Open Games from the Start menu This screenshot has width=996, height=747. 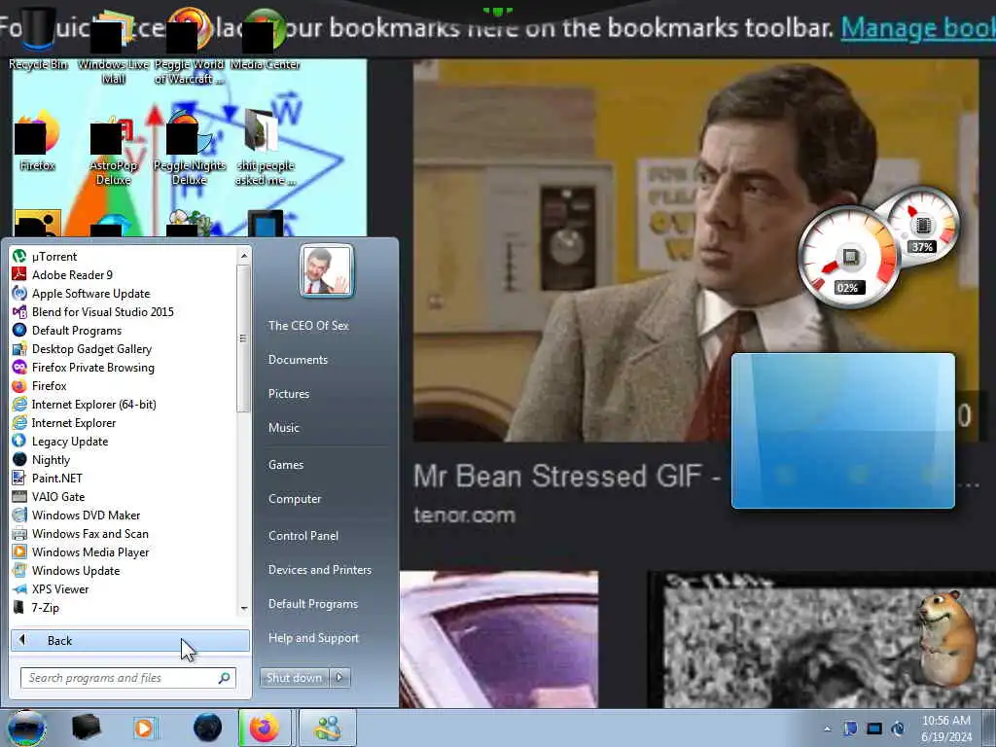click(x=286, y=464)
